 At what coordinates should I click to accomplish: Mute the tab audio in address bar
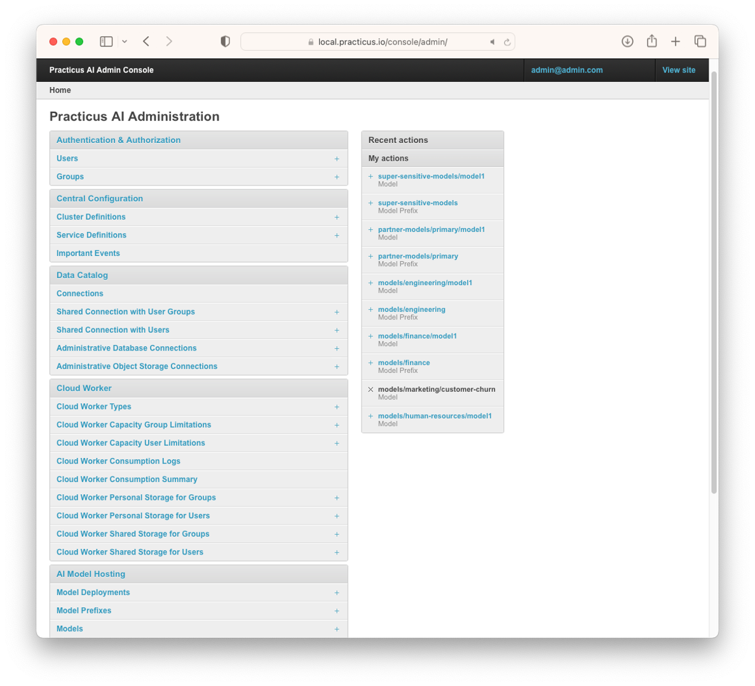[492, 42]
